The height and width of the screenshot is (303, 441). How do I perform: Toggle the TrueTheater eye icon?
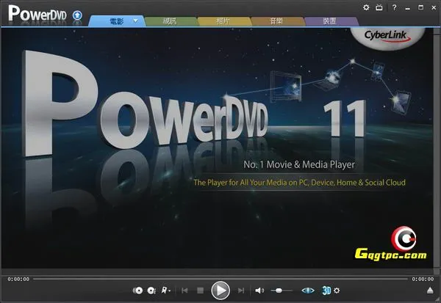308,291
